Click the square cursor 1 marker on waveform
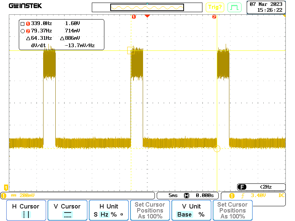 131,50
